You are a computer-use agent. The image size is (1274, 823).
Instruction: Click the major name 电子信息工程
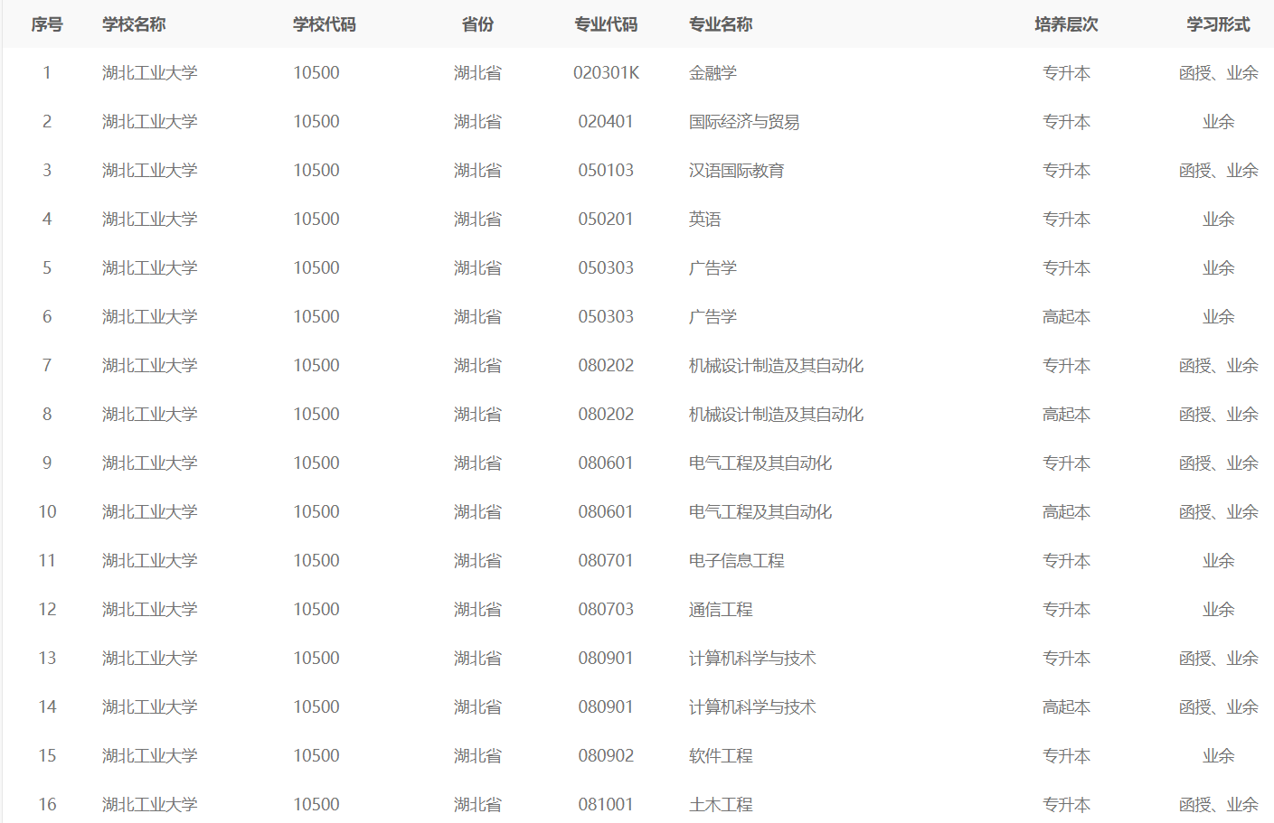click(x=736, y=561)
